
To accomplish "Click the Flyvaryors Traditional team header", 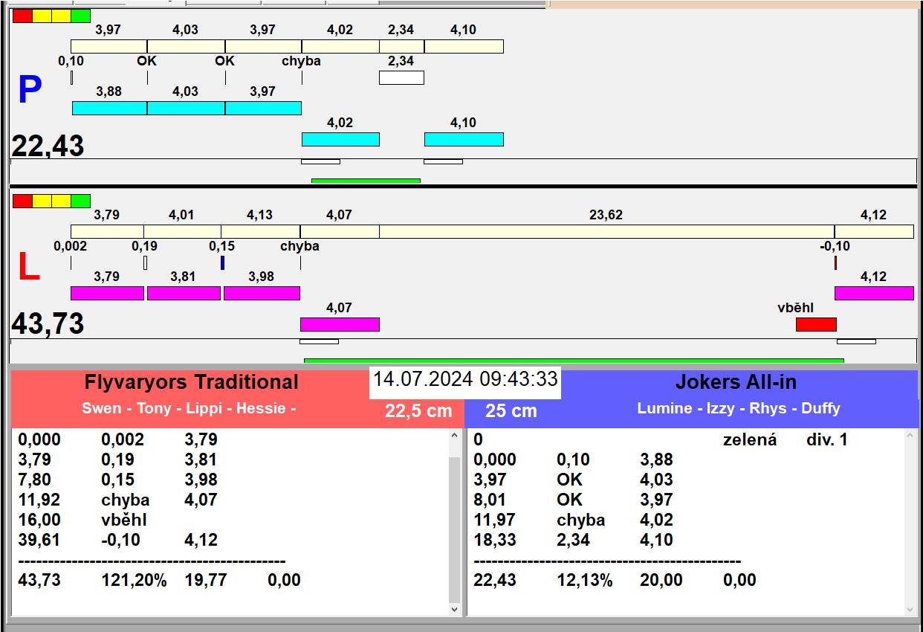I will [191, 382].
